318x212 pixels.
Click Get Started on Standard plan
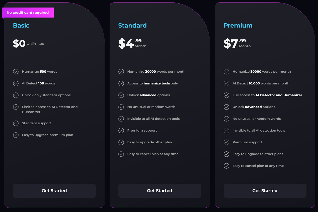[160, 191]
